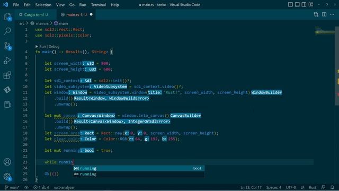This screenshot has width=339, height=191.
Task: Click Ln 23, Col 17 cursor position
Action: point(251,187)
